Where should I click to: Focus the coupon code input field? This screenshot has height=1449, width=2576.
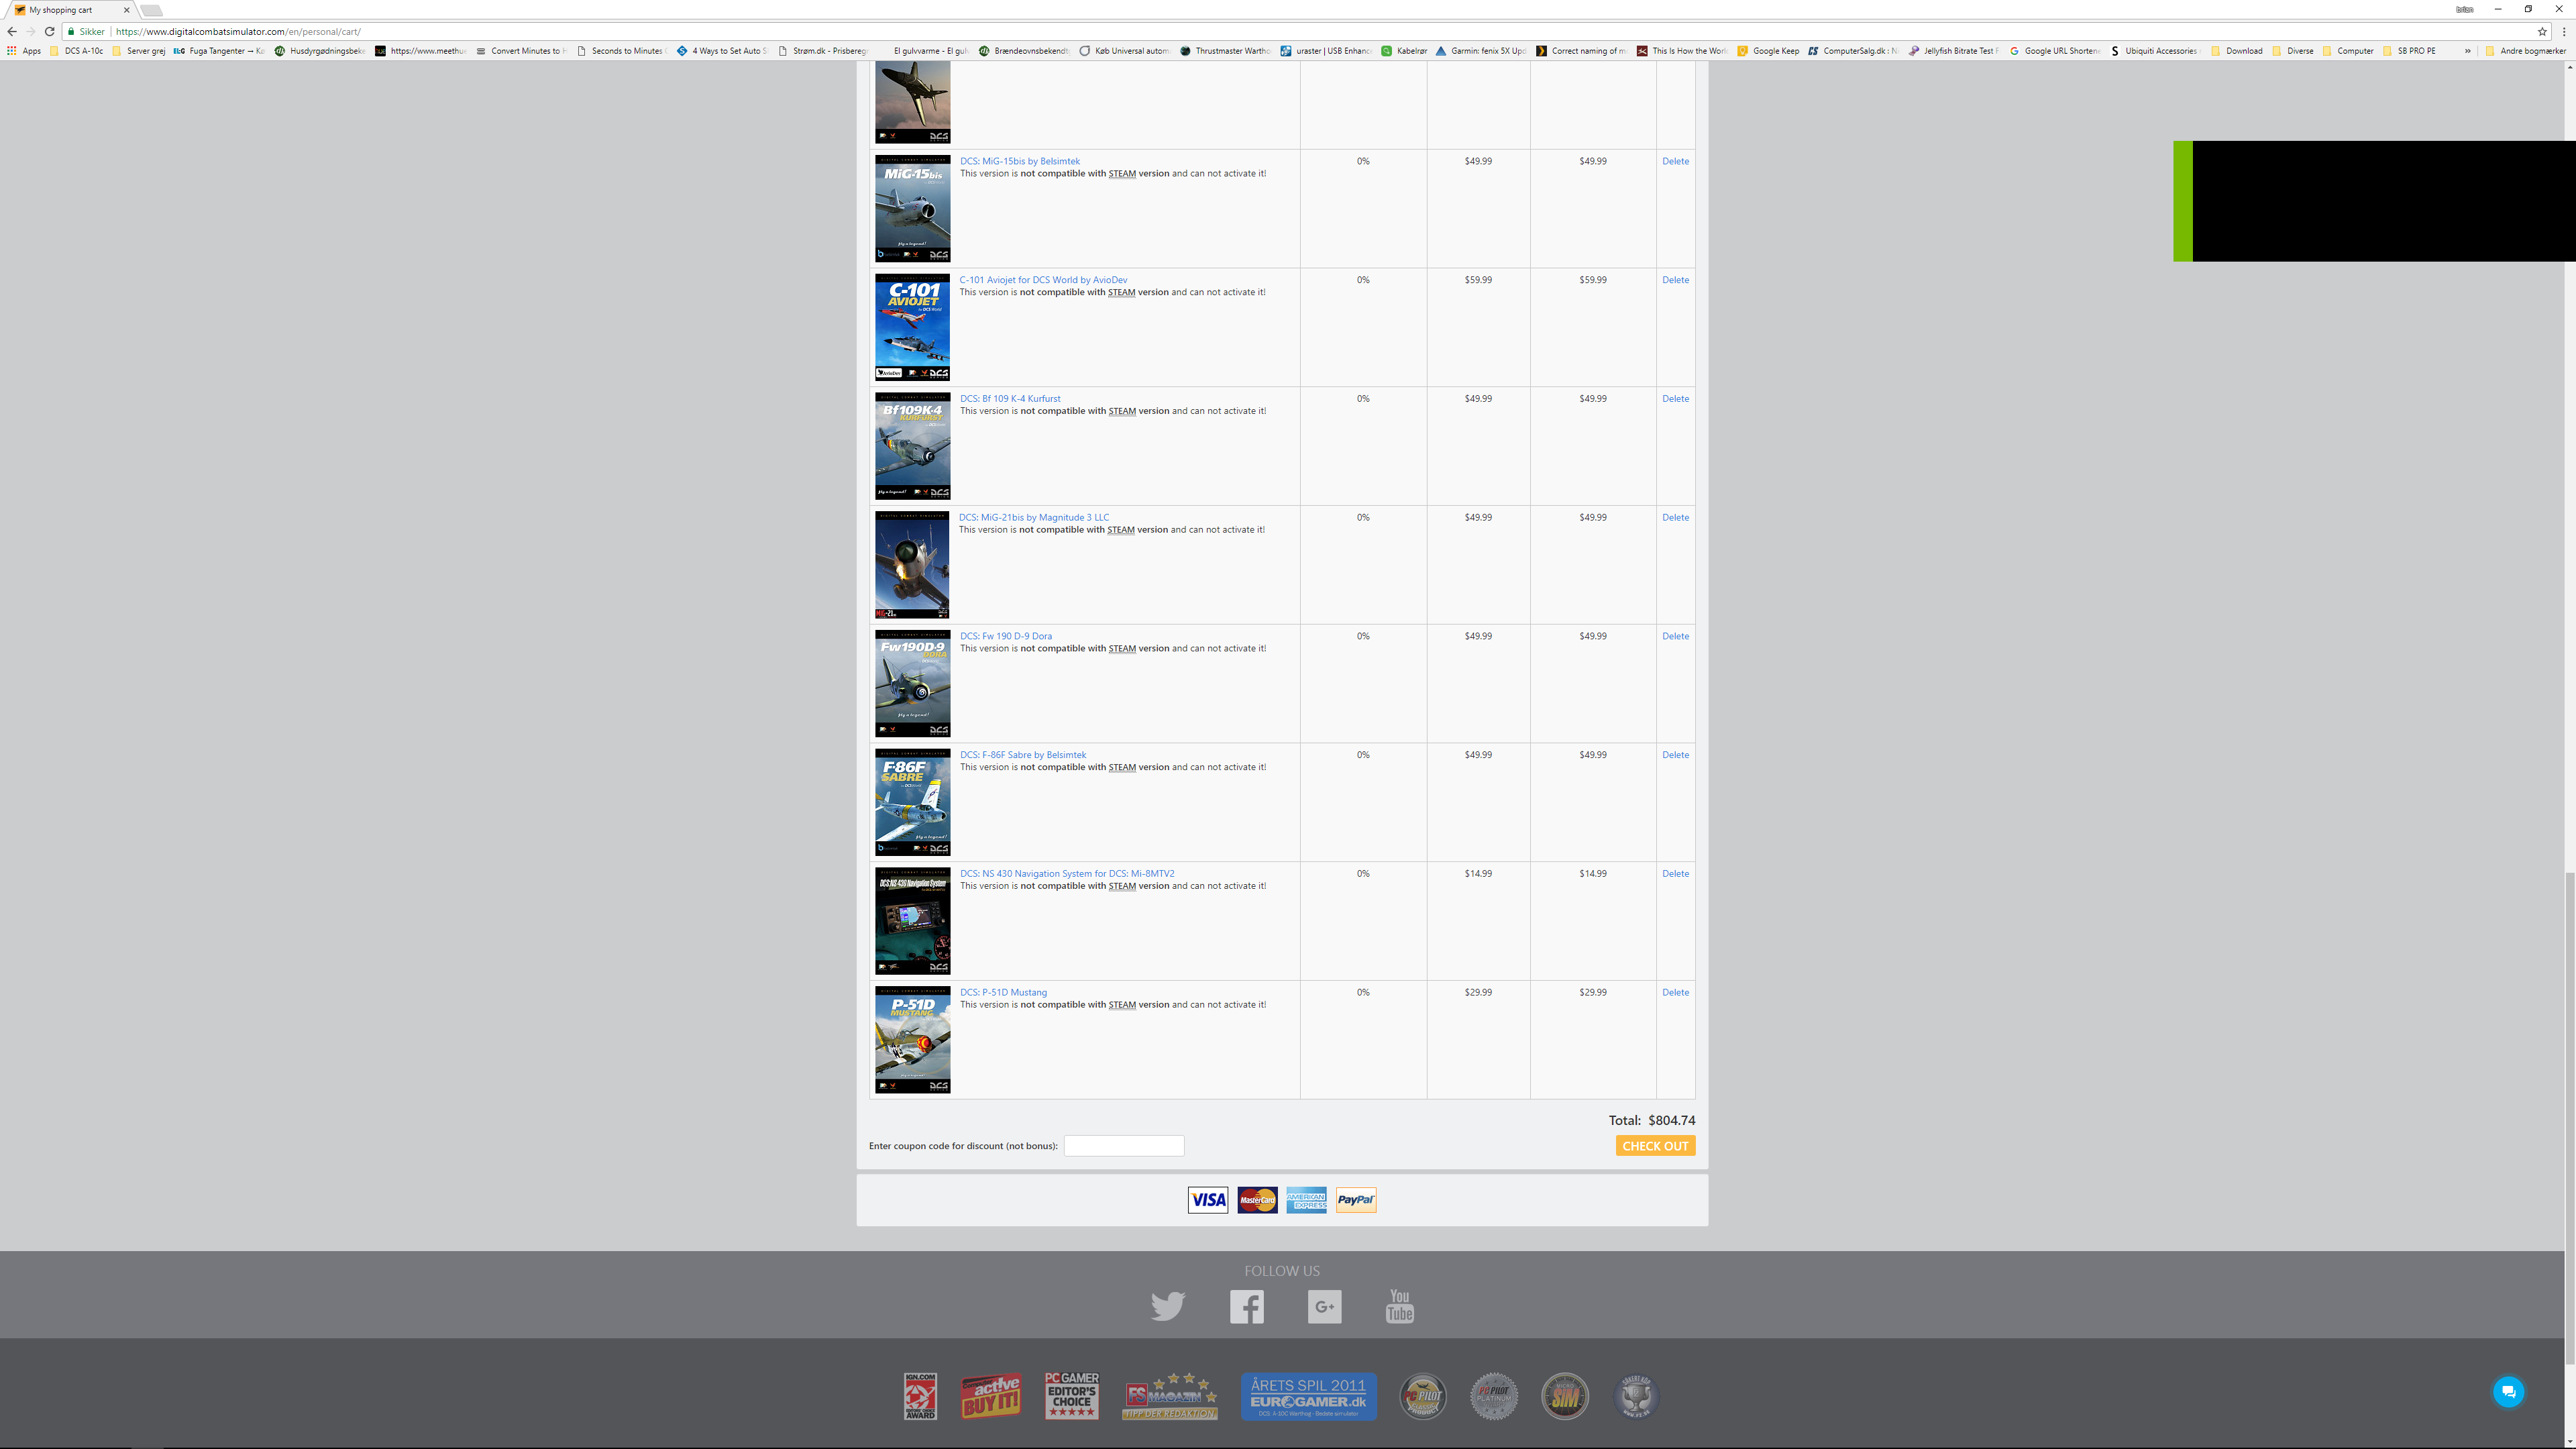pyautogui.click(x=1123, y=1146)
